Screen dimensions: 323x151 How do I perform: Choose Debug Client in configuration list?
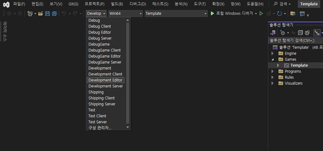[x=100, y=26]
